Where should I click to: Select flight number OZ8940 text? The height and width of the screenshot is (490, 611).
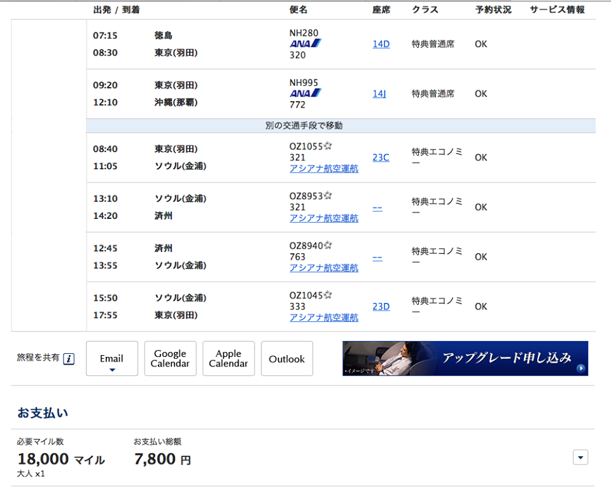[x=306, y=246]
